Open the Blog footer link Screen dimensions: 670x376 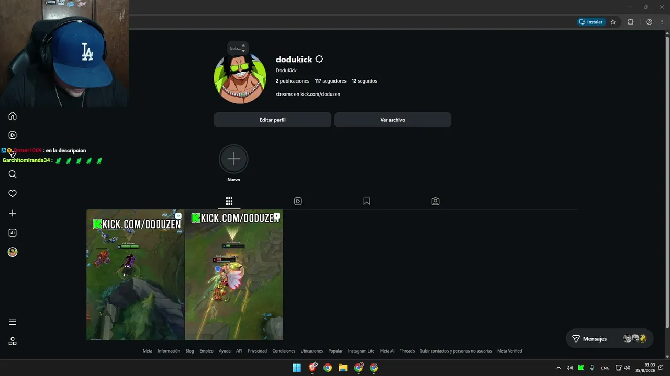pyautogui.click(x=189, y=351)
